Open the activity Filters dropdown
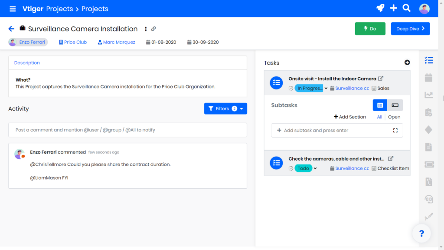The width and height of the screenshot is (444, 250). [x=225, y=109]
